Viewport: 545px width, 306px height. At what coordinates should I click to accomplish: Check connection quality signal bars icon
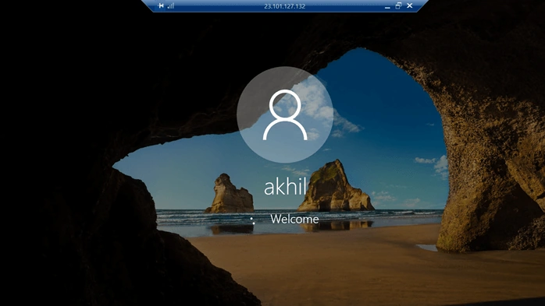click(x=171, y=5)
